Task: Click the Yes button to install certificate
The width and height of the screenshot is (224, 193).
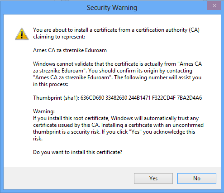Action: point(153,179)
